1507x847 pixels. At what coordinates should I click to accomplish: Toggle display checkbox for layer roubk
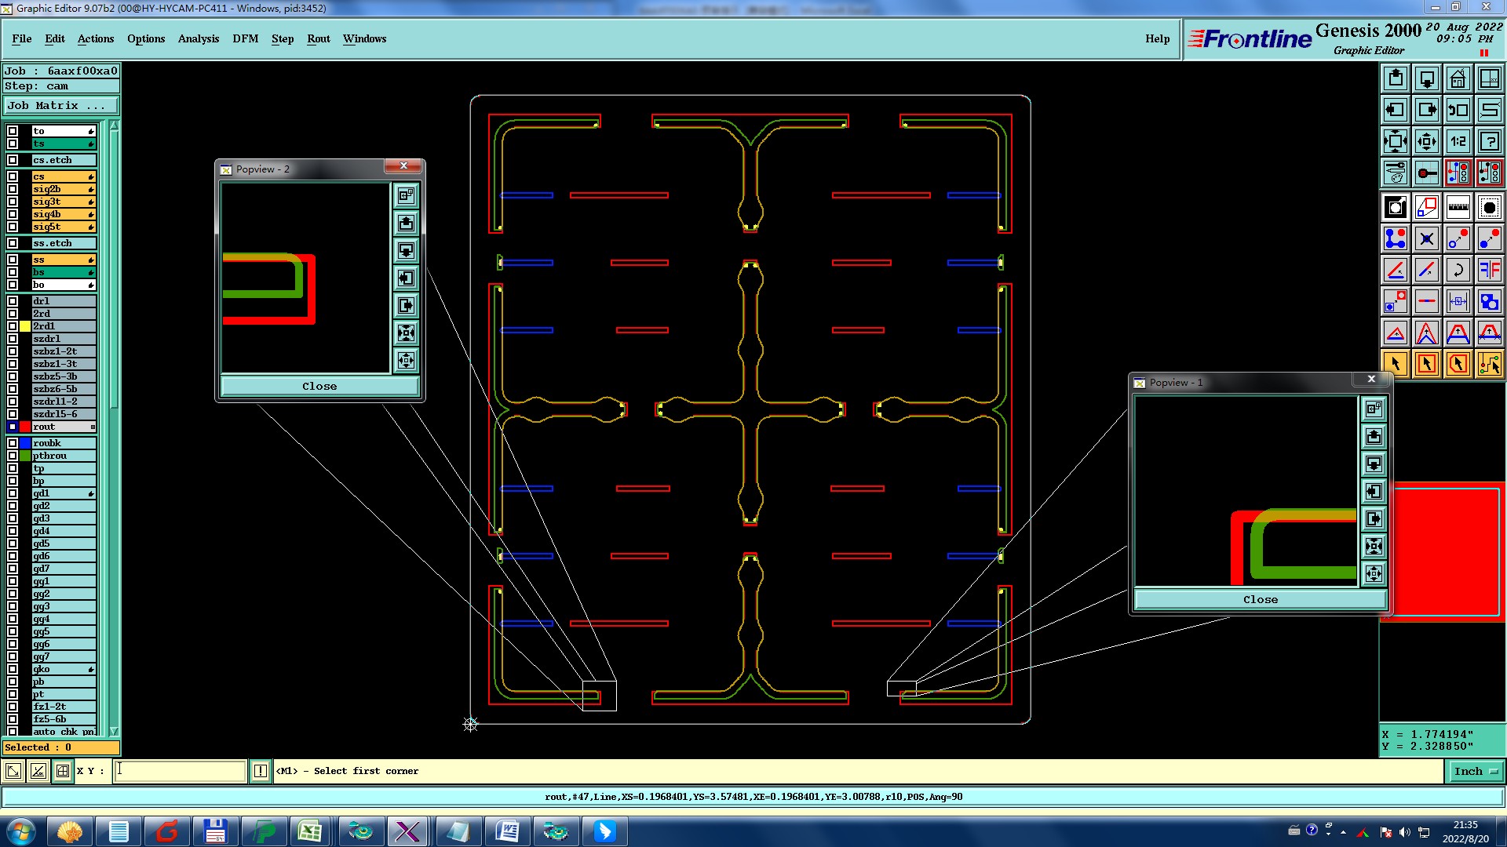pyautogui.click(x=13, y=443)
